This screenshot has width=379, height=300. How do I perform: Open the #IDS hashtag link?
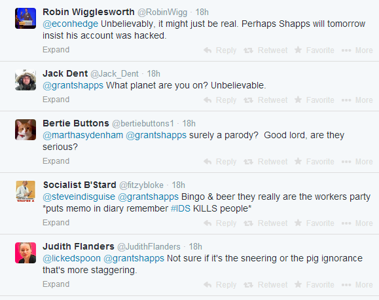(x=181, y=208)
